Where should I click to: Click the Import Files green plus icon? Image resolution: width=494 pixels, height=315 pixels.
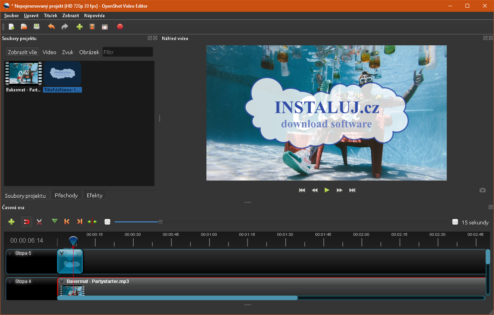(x=79, y=27)
